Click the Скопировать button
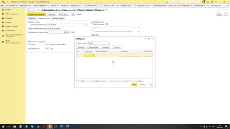Viewport: 230px width, 129px height. tap(93, 47)
